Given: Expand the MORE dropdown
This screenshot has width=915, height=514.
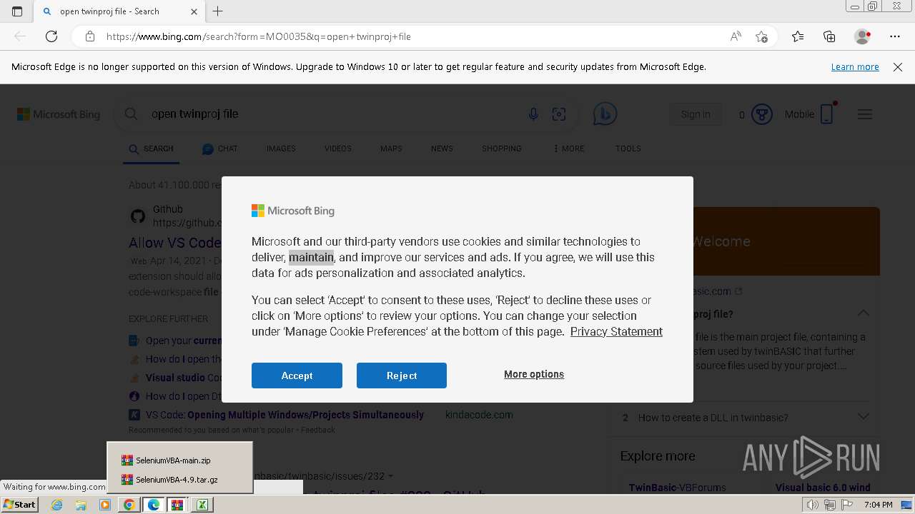Looking at the screenshot, I should pos(569,148).
